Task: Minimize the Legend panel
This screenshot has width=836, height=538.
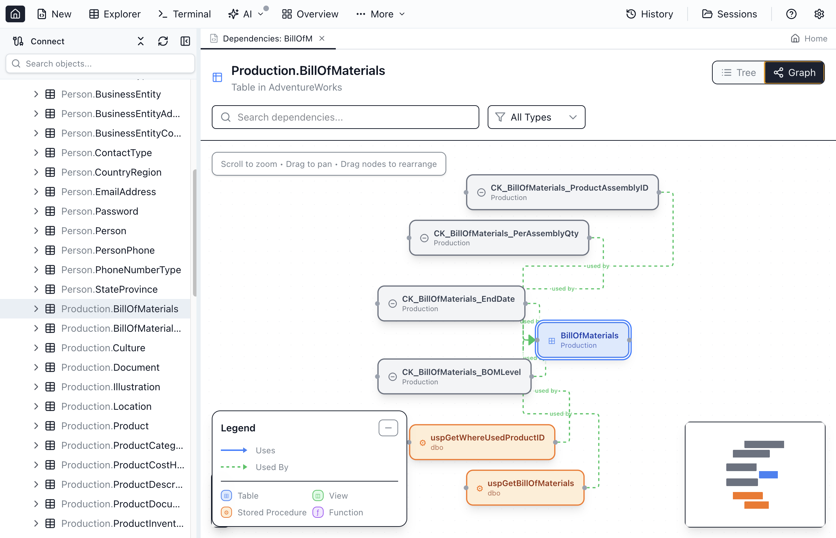Action: click(388, 428)
